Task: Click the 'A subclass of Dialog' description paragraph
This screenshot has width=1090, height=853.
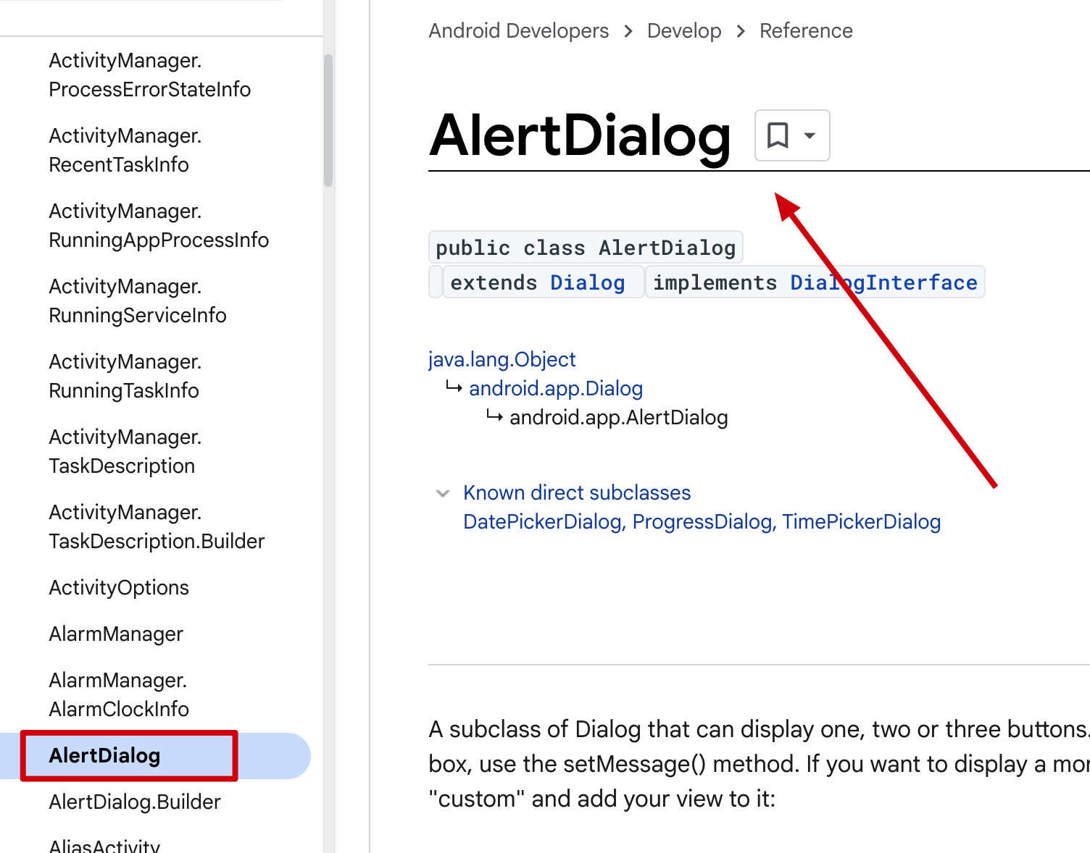Action: 759,764
